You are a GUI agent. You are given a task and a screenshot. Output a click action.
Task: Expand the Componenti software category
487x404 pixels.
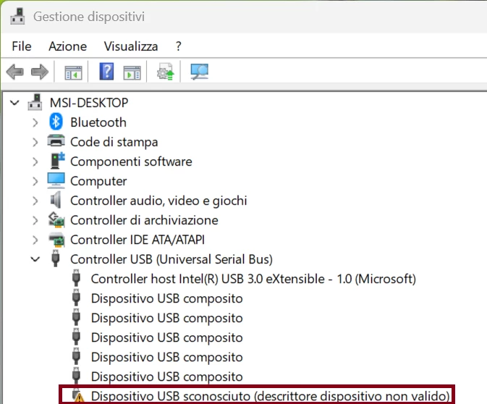pos(35,161)
